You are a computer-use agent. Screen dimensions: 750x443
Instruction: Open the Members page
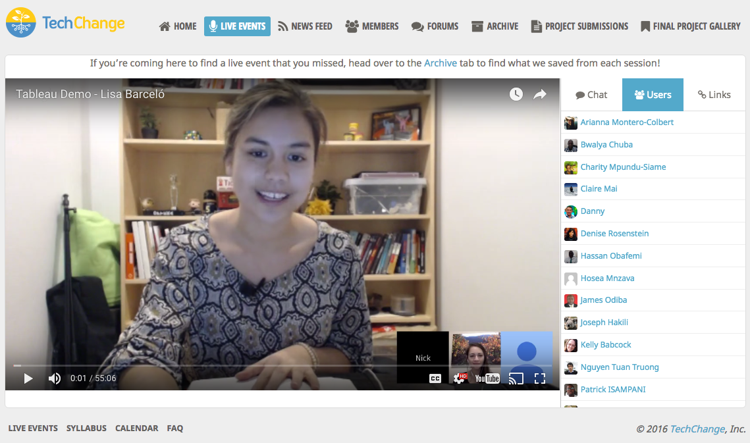[x=372, y=26]
